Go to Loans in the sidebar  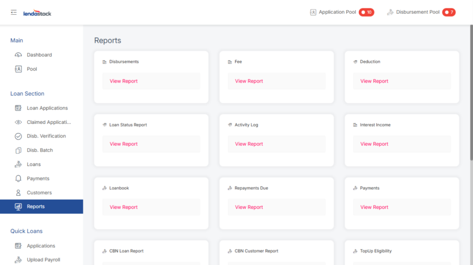point(34,165)
